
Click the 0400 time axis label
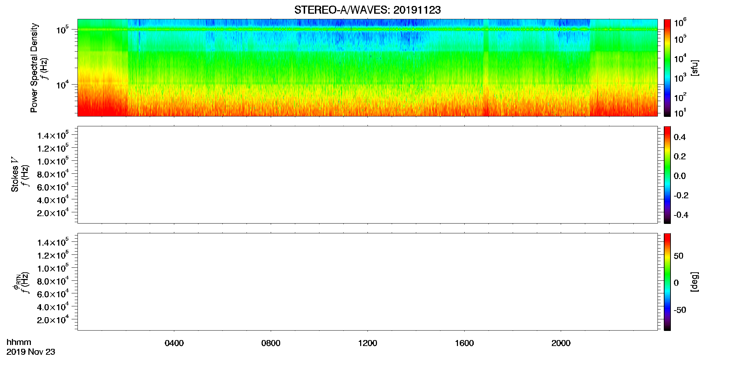tap(174, 343)
